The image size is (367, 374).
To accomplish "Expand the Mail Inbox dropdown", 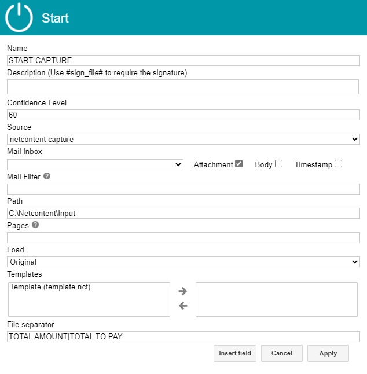I will coord(95,164).
